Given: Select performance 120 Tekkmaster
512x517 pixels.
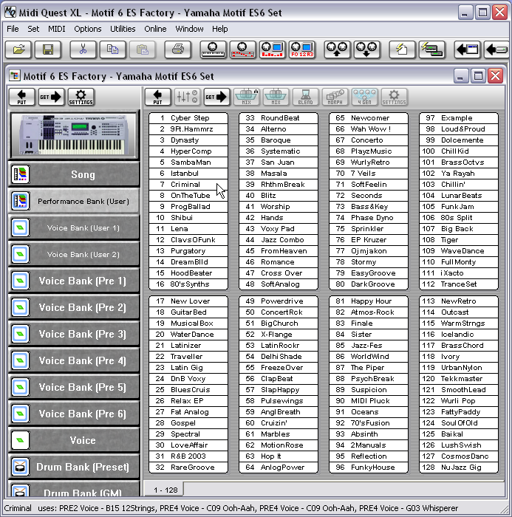Looking at the screenshot, I should 459,378.
